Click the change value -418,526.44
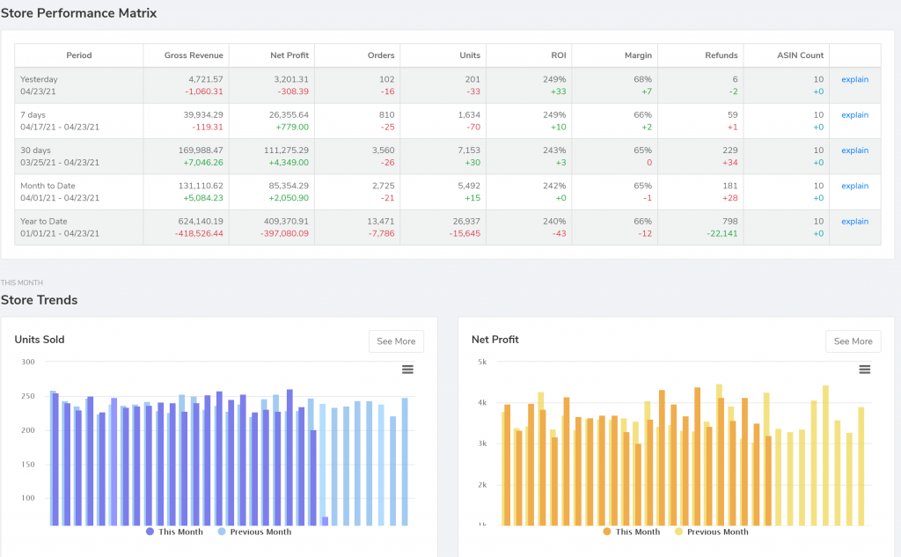 click(x=199, y=234)
